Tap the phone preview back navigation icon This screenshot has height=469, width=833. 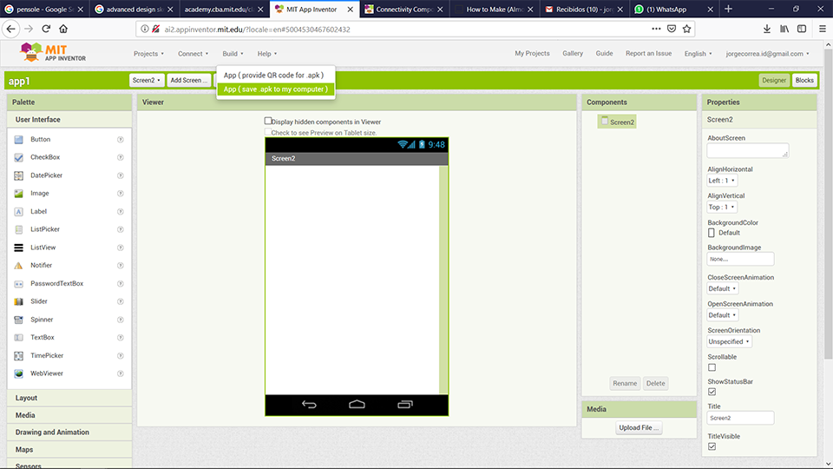pos(309,405)
